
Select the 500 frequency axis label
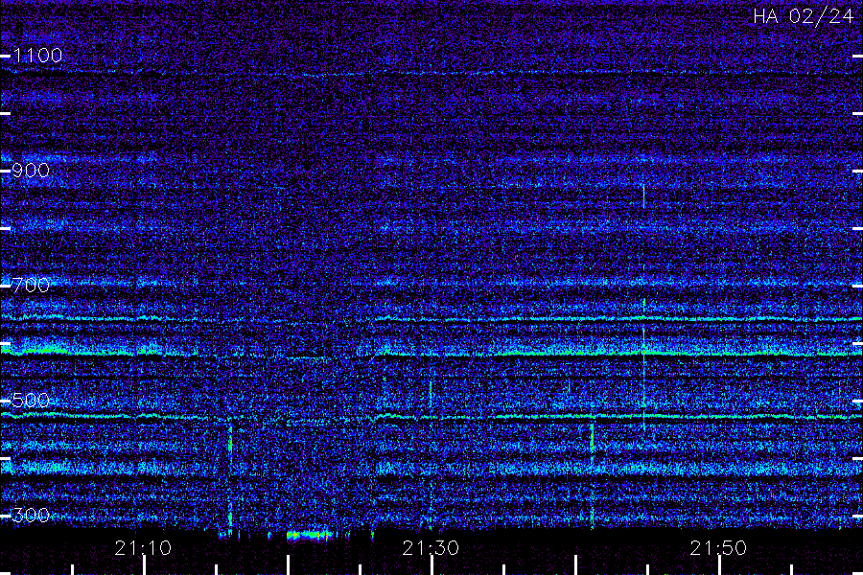click(x=31, y=400)
